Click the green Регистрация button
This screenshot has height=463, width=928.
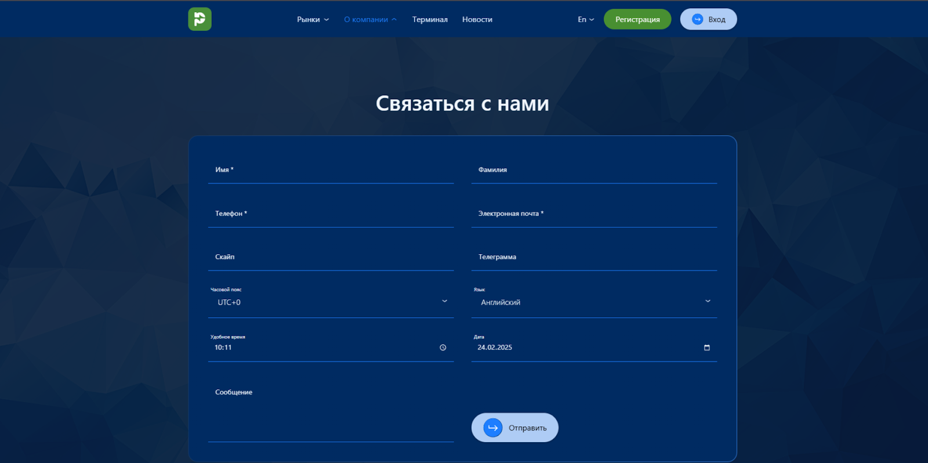click(x=637, y=19)
